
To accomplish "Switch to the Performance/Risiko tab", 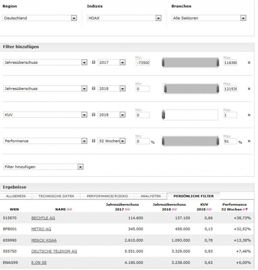I will pyautogui.click(x=107, y=196).
